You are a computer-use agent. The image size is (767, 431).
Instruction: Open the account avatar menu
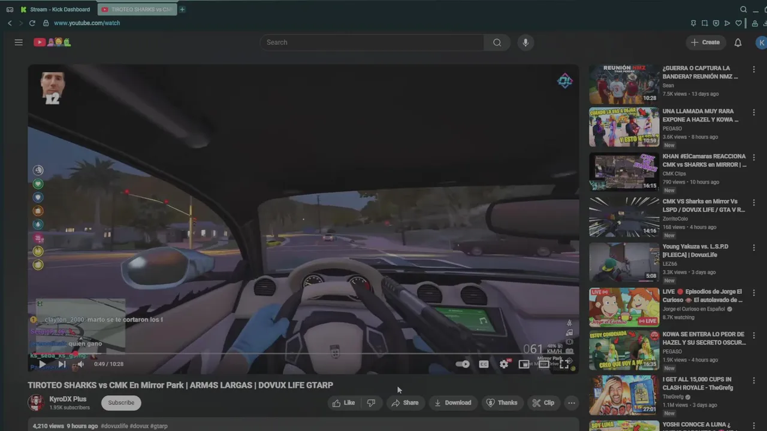pos(761,43)
